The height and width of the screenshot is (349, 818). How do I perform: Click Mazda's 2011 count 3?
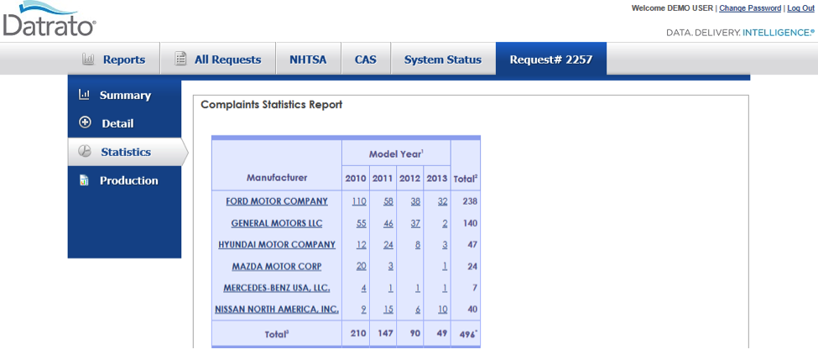[x=391, y=267]
